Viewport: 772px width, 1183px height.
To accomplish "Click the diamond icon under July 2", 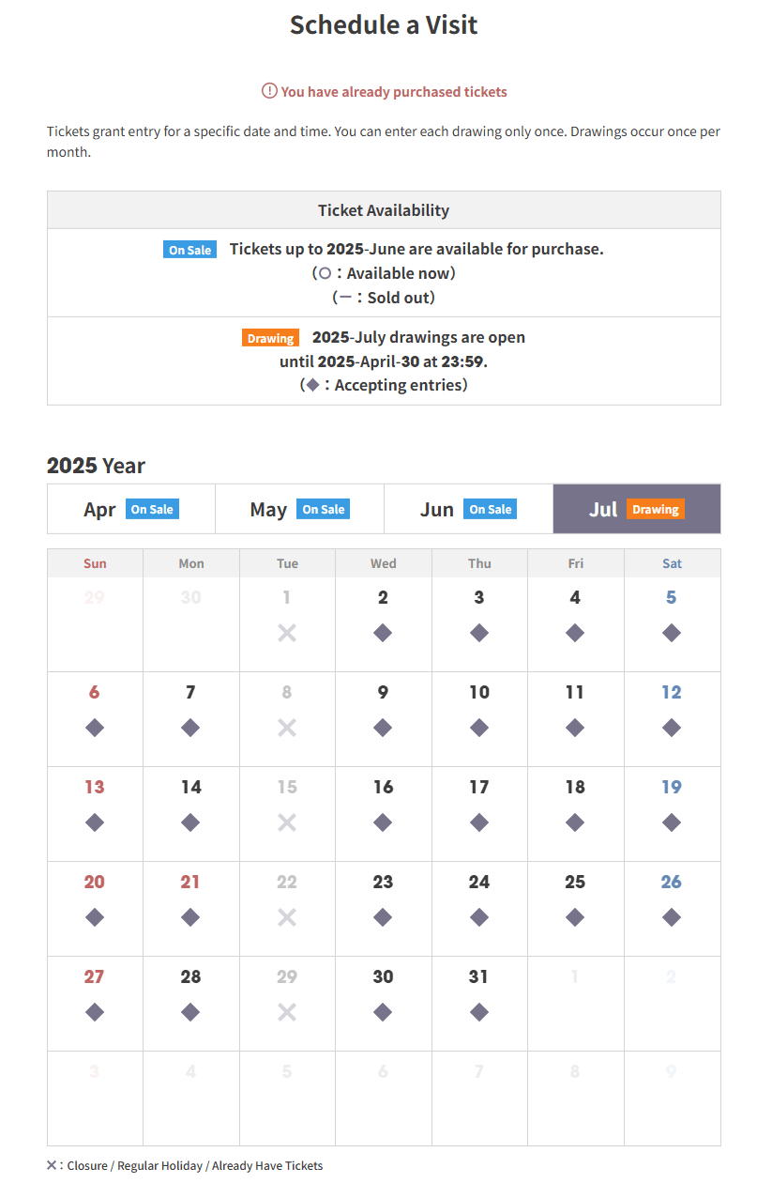I will [x=383, y=633].
